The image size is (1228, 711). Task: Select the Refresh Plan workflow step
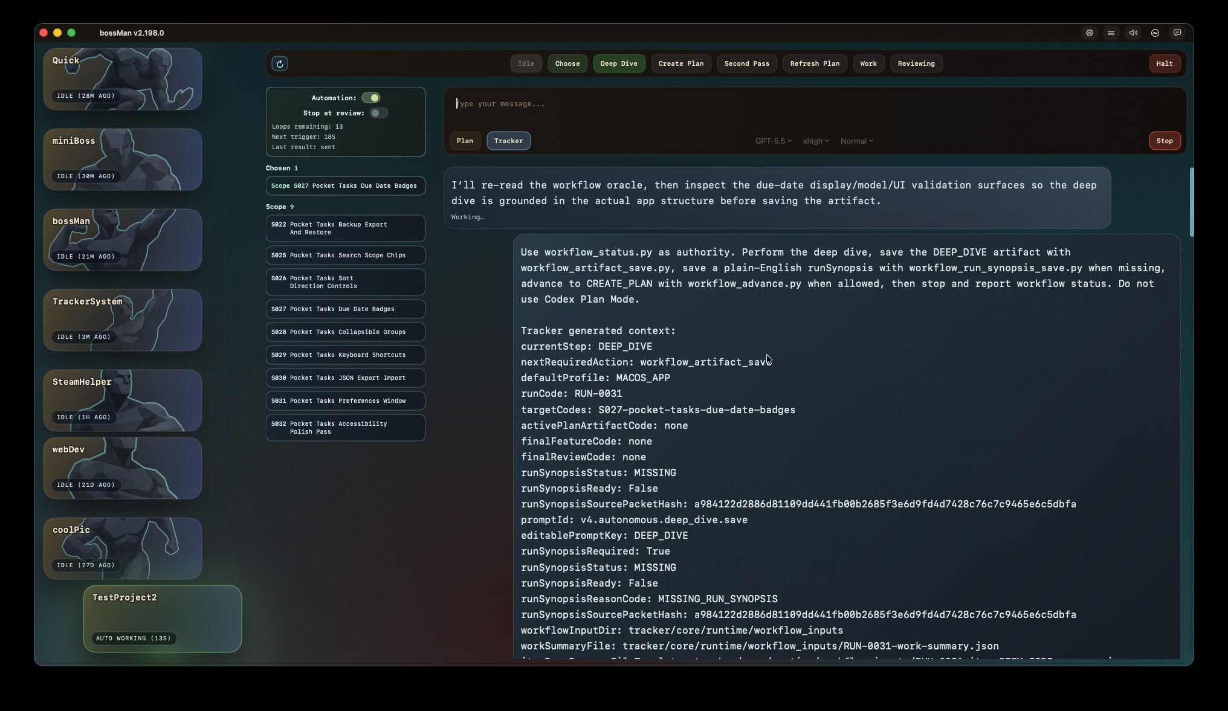[x=815, y=63]
